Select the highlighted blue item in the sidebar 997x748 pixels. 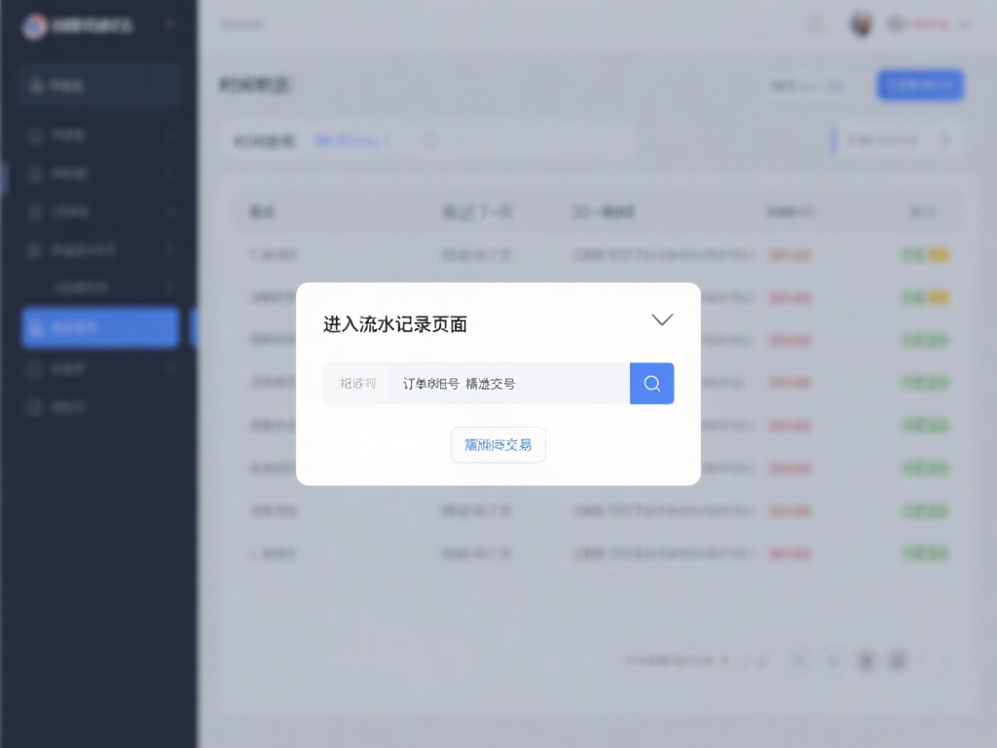coord(99,327)
